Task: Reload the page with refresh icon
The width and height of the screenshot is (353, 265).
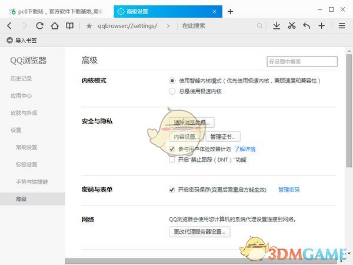Action: [39, 26]
